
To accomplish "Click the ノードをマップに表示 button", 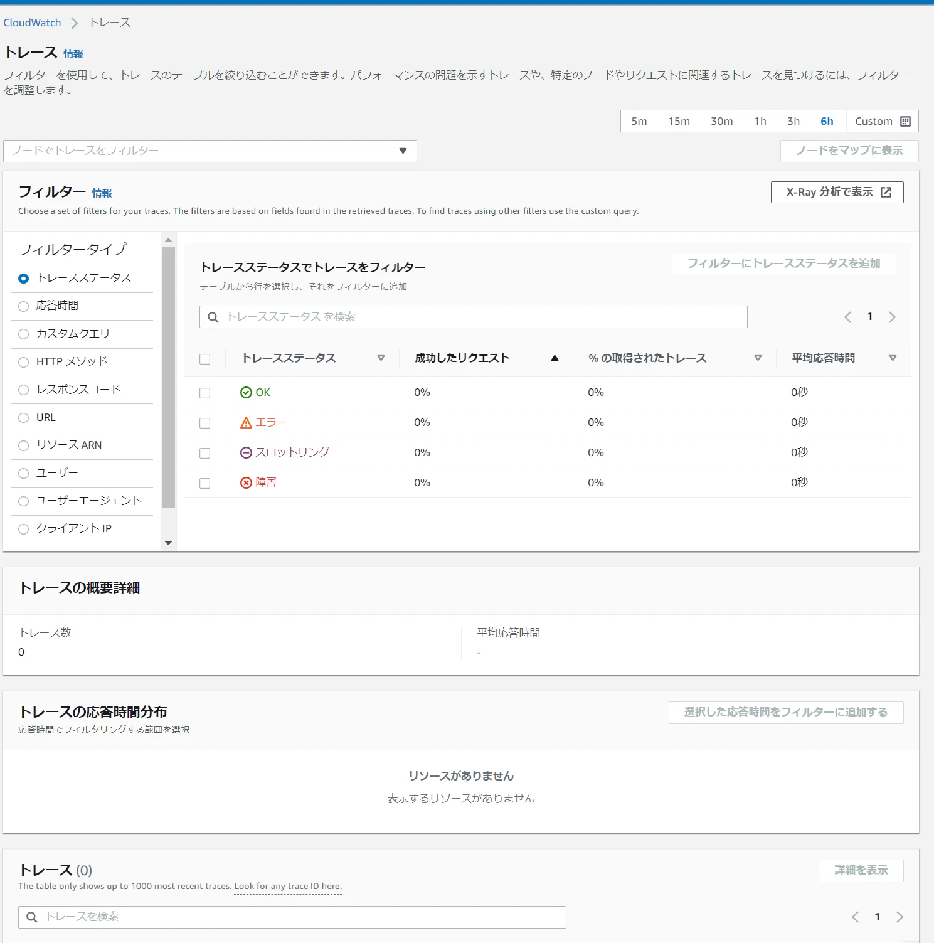I will [x=849, y=151].
